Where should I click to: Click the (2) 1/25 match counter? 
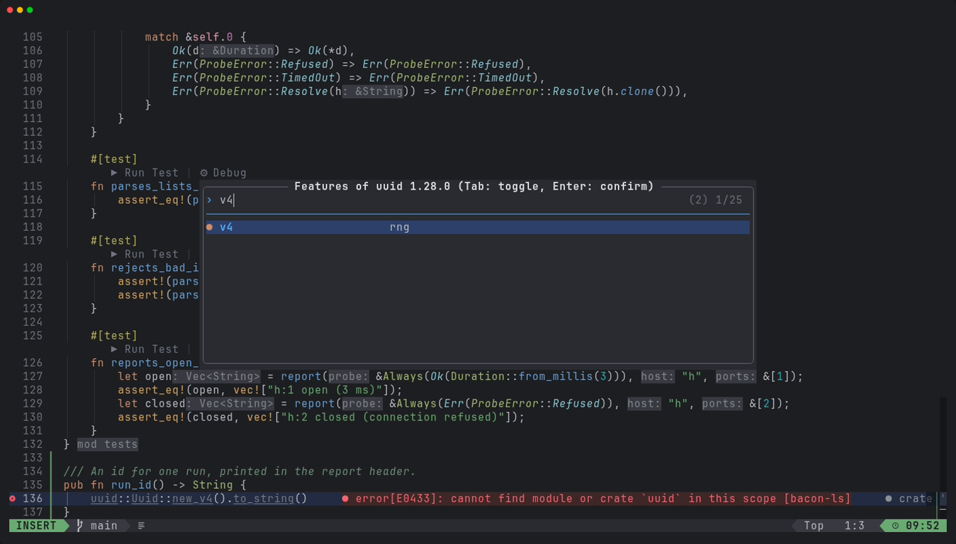pyautogui.click(x=716, y=200)
